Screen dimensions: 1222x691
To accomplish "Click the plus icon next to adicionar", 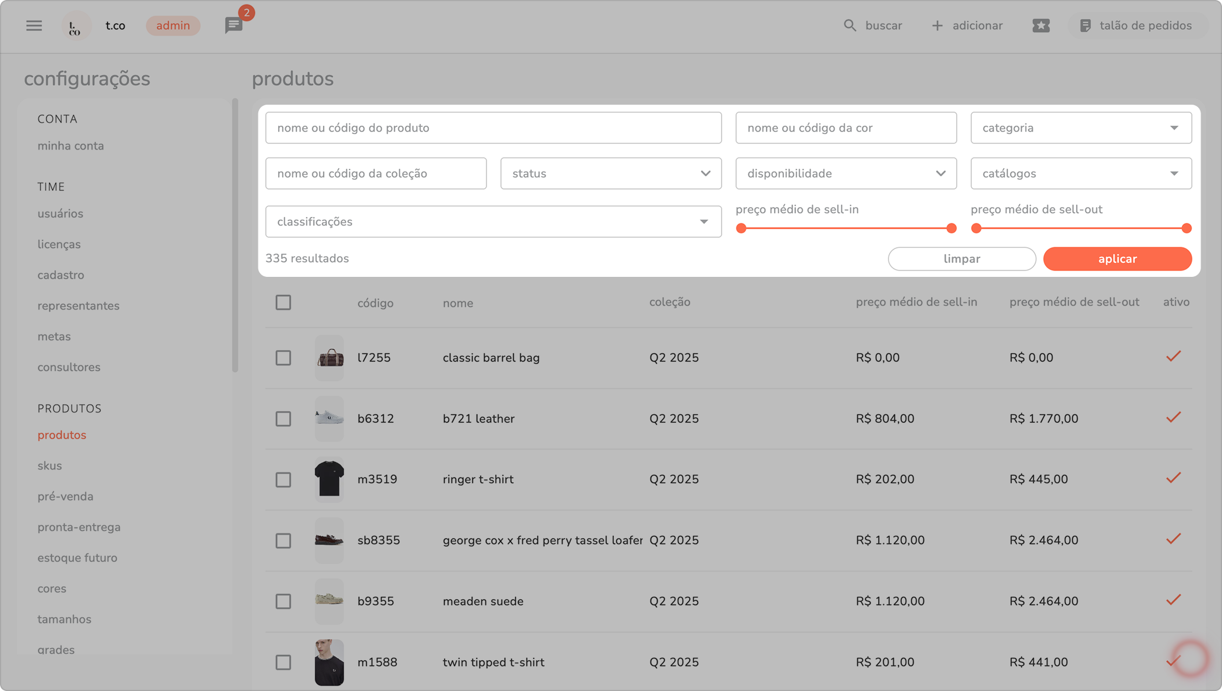I will [x=937, y=26].
